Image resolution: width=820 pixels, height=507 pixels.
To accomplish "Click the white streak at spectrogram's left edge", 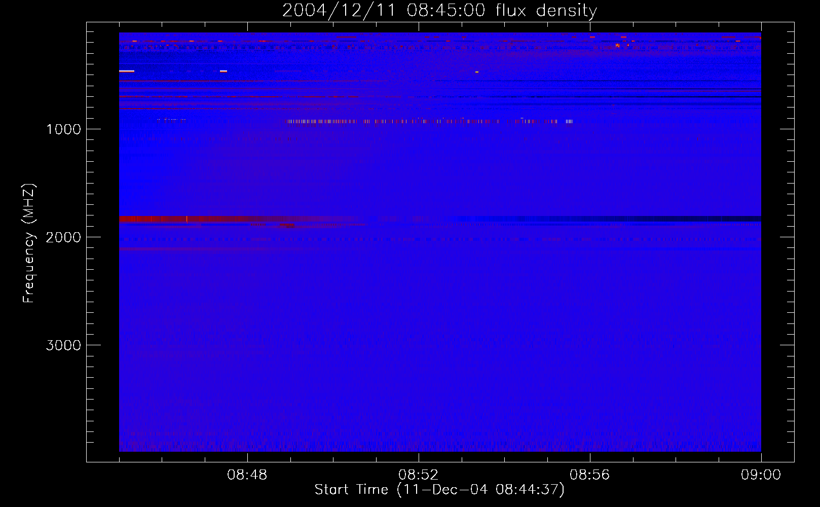I will pyautogui.click(x=127, y=71).
